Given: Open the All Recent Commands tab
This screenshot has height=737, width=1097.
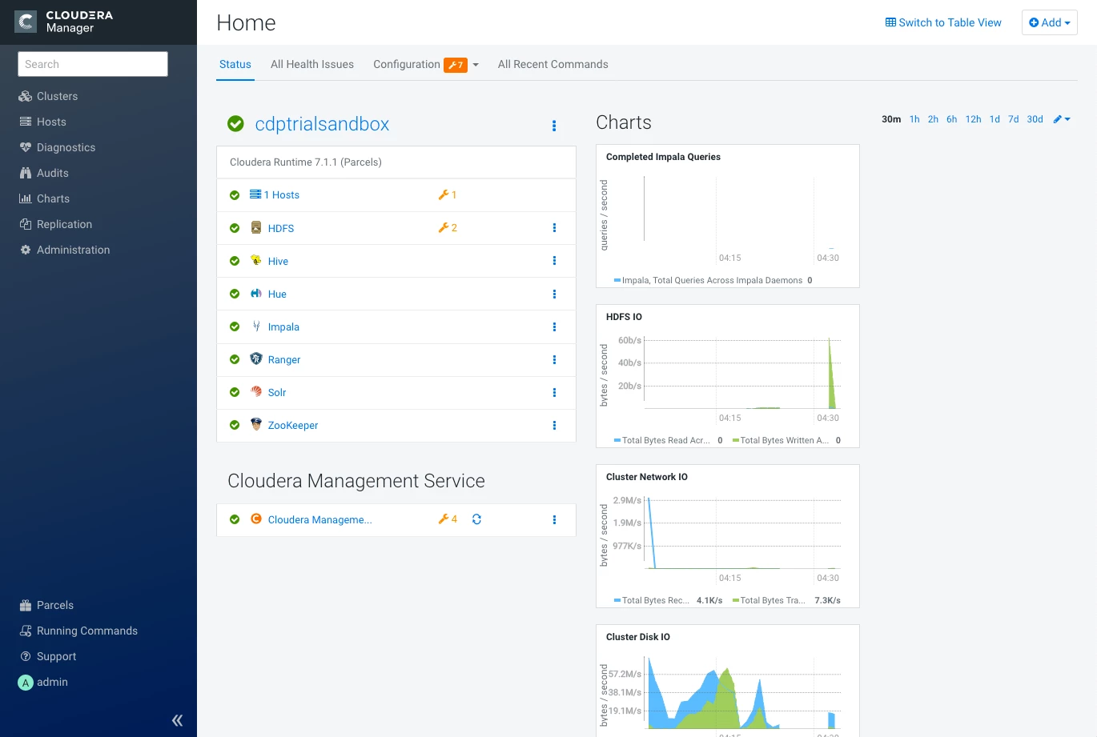Looking at the screenshot, I should coord(553,65).
